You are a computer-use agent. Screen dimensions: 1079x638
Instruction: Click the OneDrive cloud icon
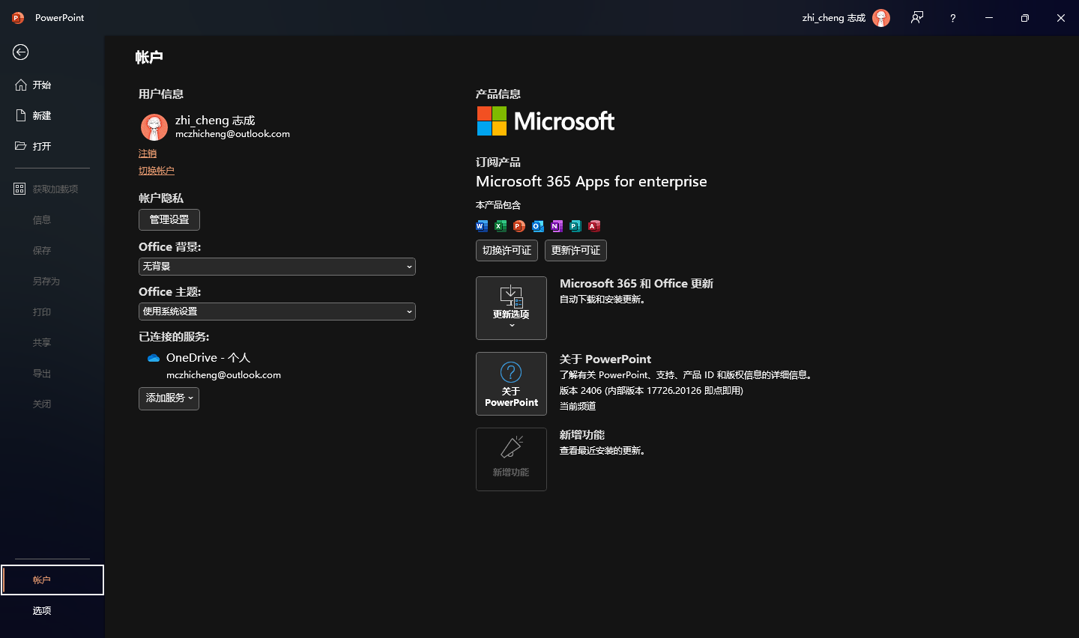click(x=154, y=358)
